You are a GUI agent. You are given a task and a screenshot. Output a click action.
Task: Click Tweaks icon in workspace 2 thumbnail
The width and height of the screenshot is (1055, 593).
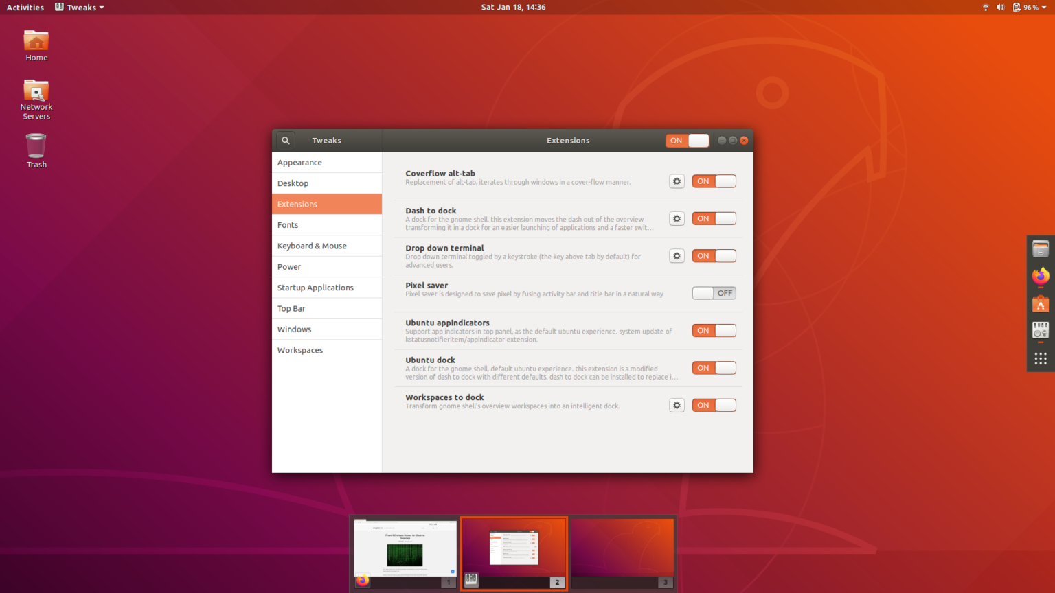(471, 580)
